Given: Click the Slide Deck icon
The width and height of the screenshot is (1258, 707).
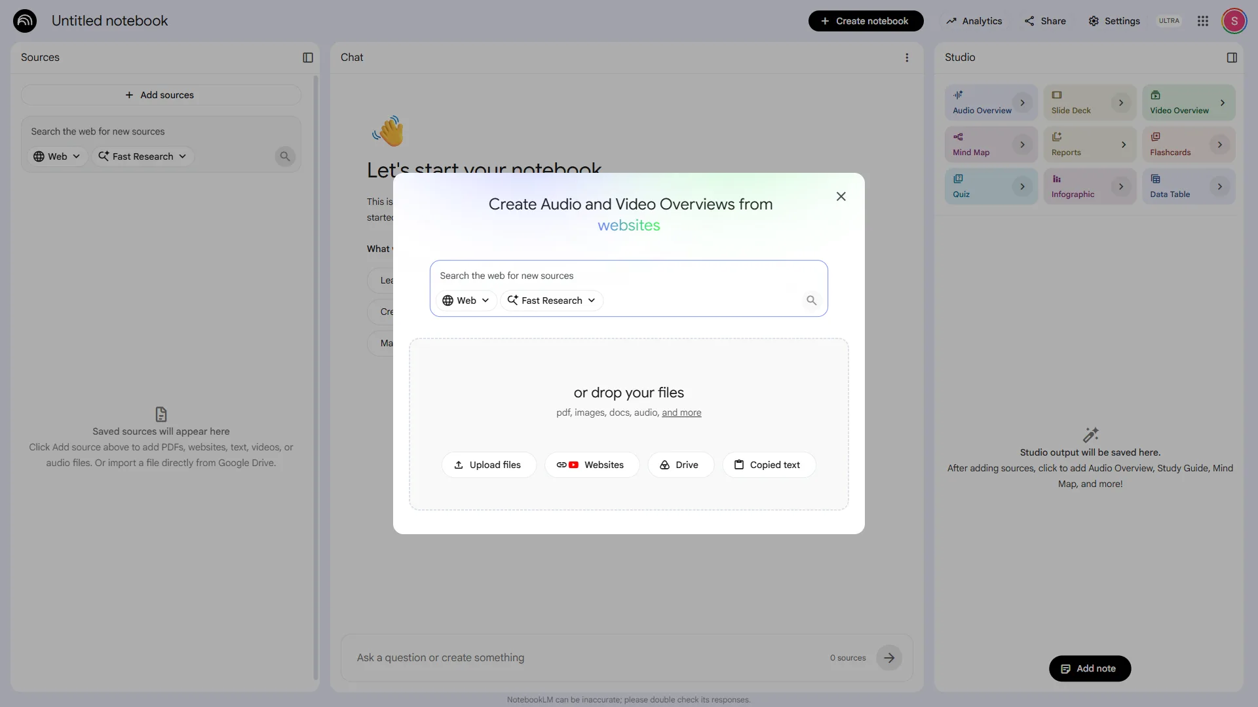Looking at the screenshot, I should pos(1057,95).
